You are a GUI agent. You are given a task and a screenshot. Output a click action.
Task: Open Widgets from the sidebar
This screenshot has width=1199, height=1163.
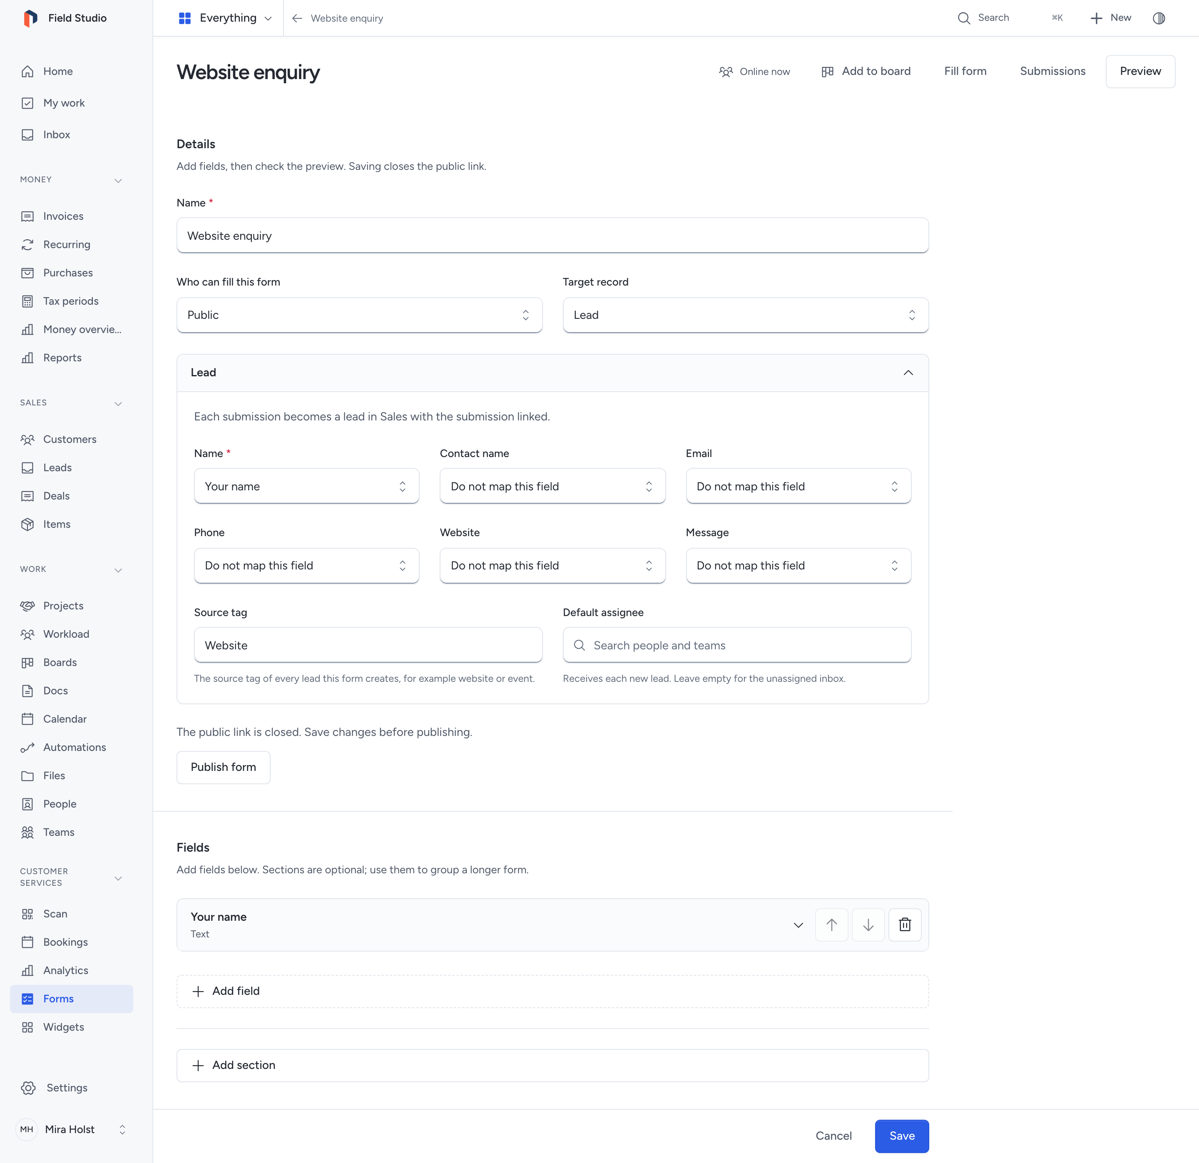(x=72, y=1026)
